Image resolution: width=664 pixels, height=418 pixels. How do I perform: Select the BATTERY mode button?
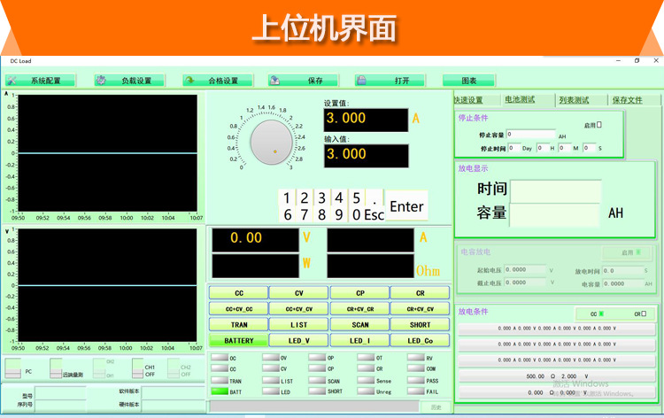[239, 340]
